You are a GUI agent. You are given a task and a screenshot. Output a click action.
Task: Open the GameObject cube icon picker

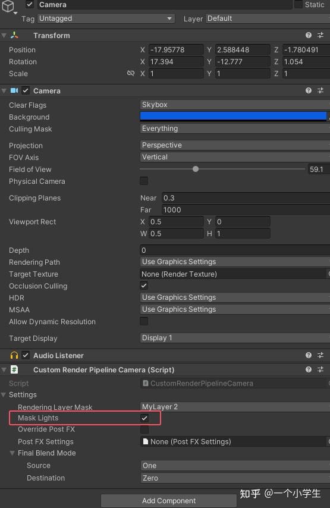[x=8, y=7]
